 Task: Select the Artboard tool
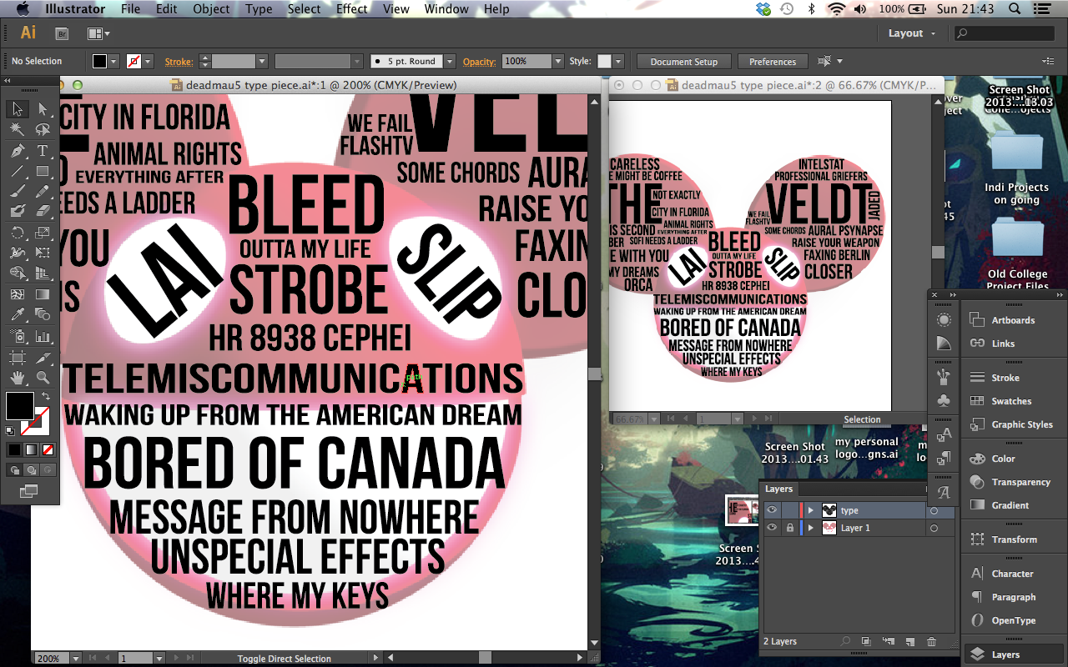(18, 358)
